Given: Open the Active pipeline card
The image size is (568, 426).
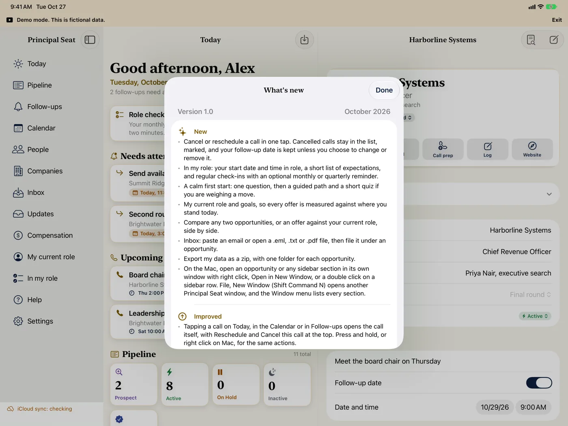Looking at the screenshot, I should [185, 384].
